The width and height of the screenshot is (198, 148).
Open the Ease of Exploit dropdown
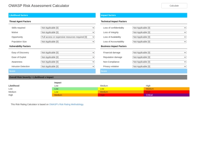tap(67, 57)
